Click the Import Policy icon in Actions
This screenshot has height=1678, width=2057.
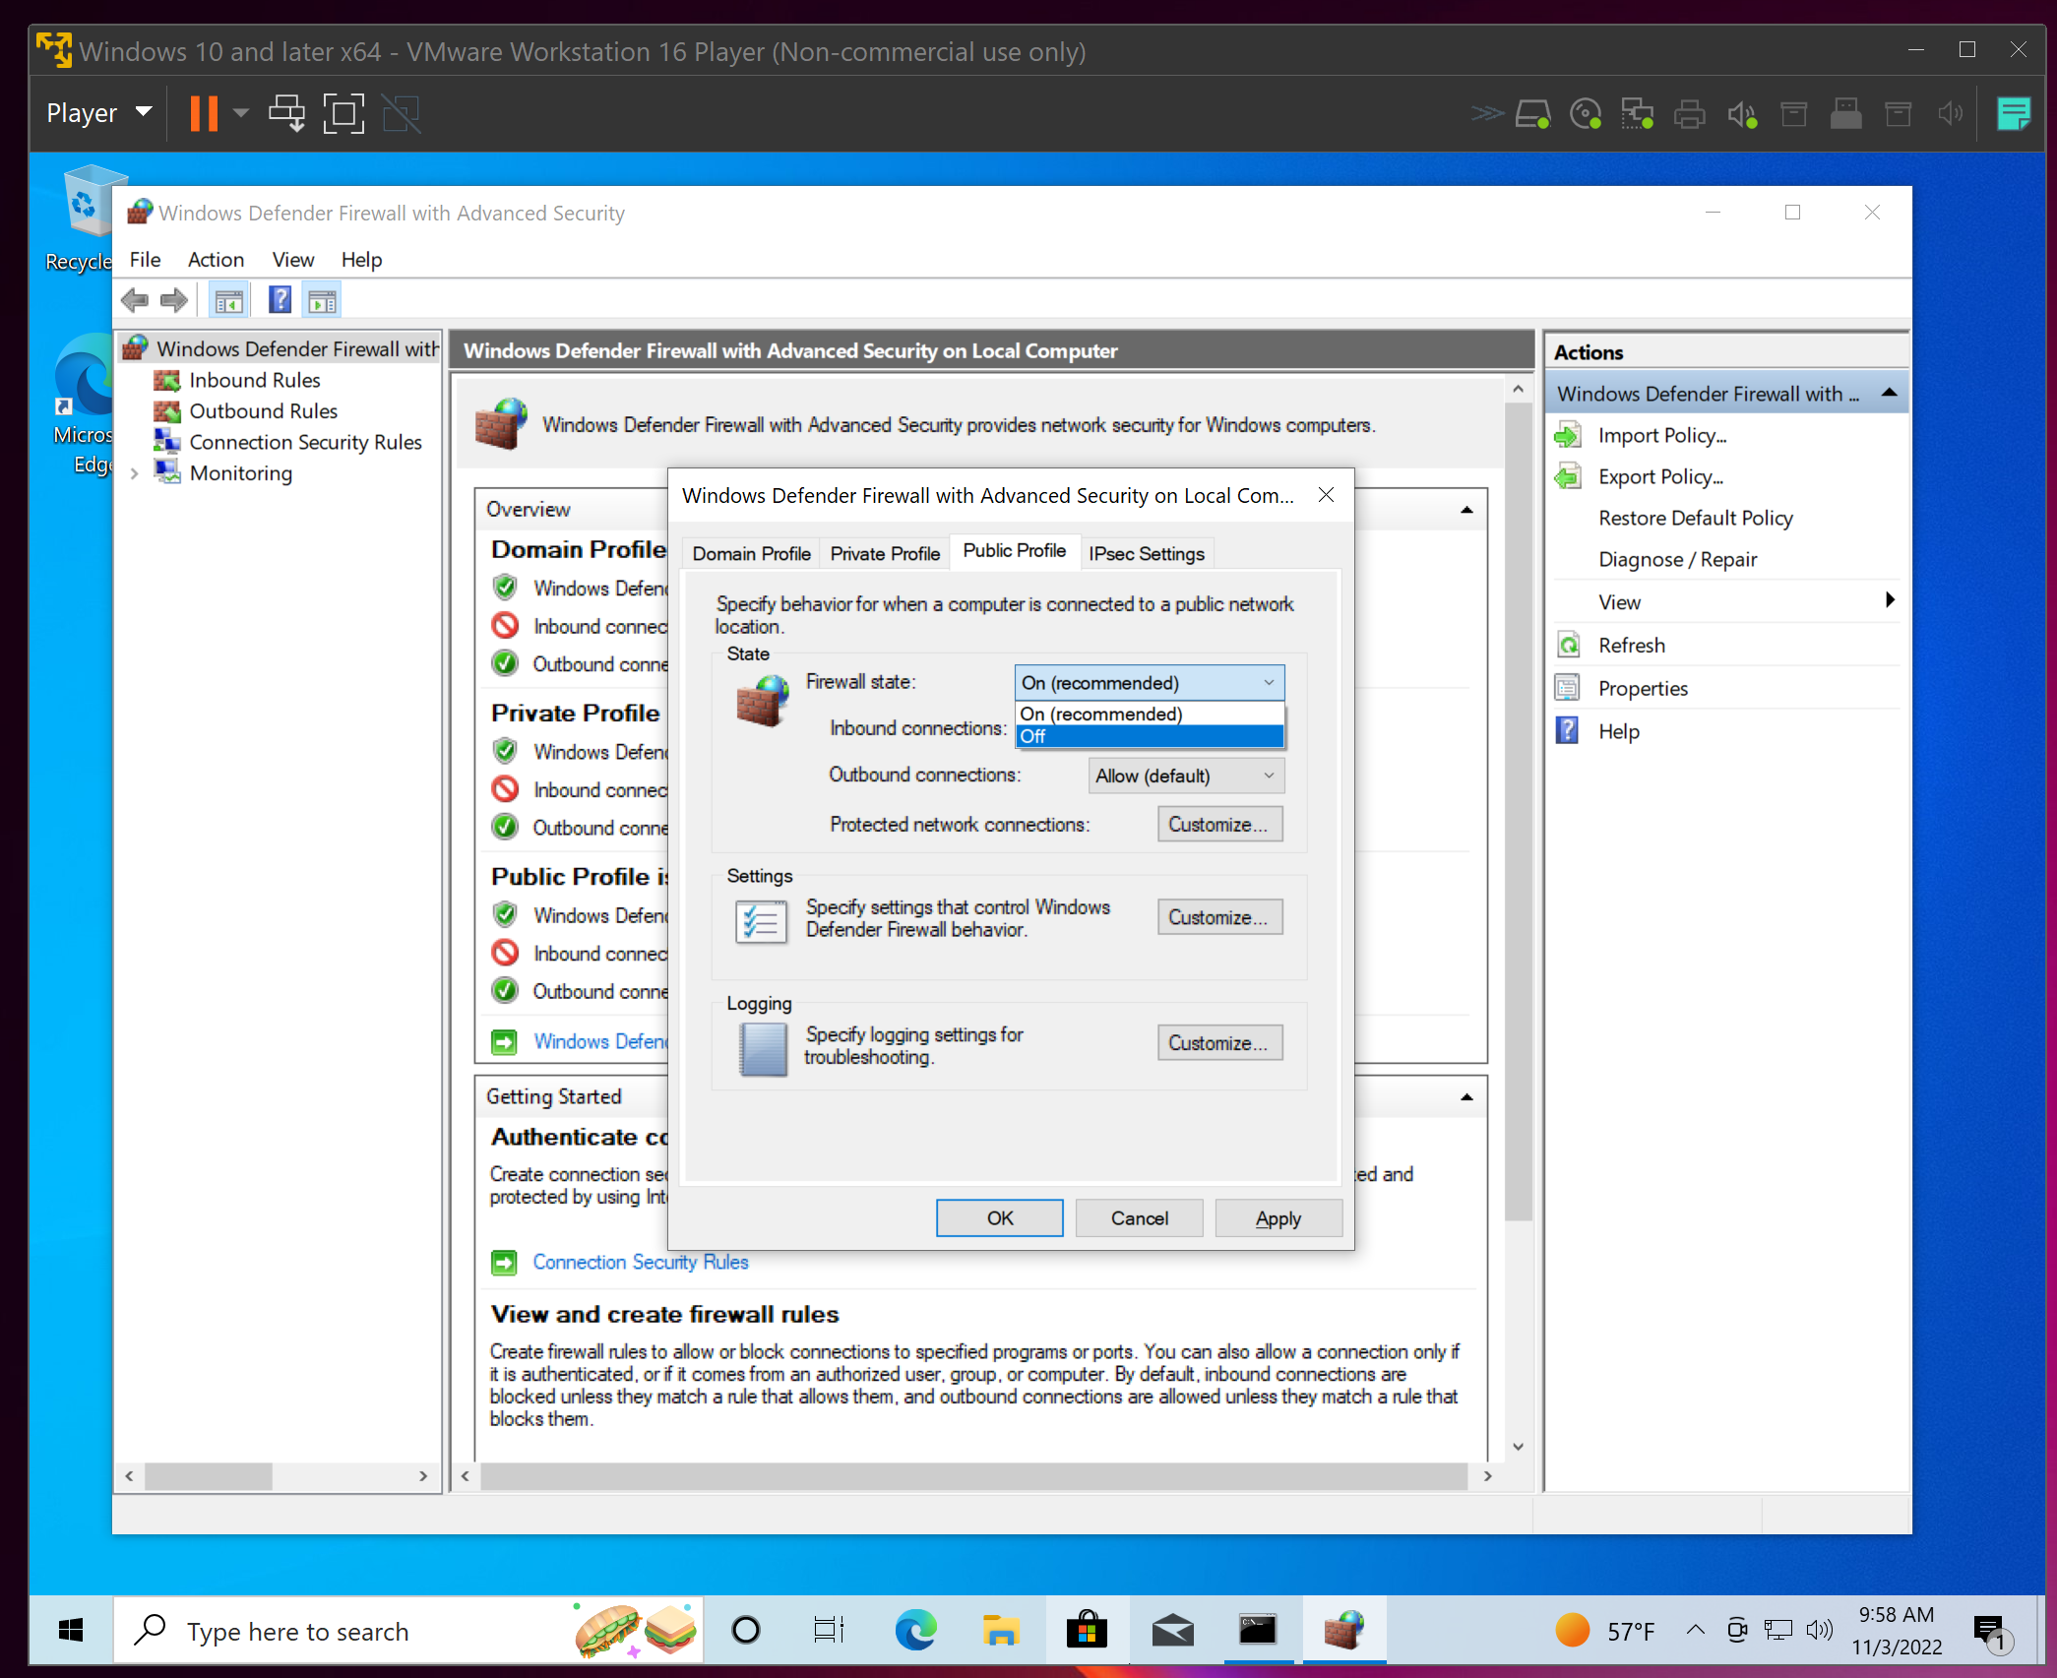pos(1568,435)
